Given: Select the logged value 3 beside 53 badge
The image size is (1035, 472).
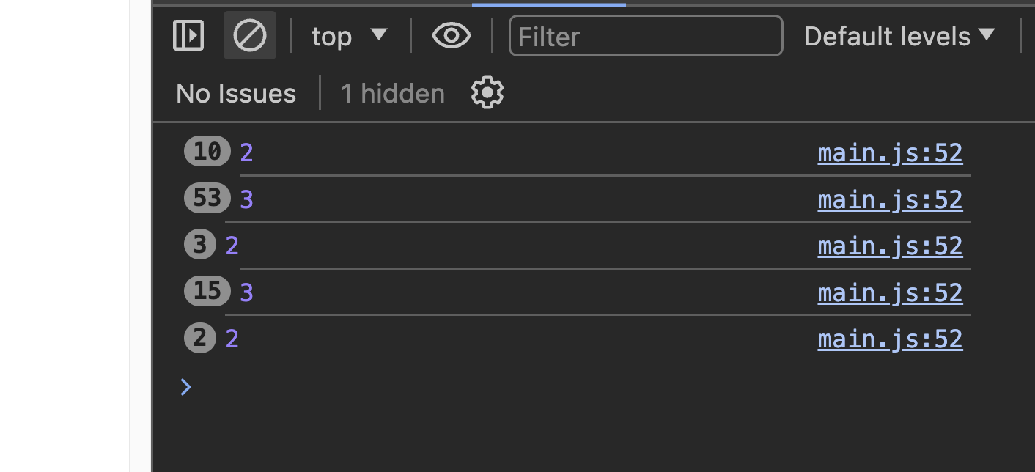Looking at the screenshot, I should [x=246, y=199].
